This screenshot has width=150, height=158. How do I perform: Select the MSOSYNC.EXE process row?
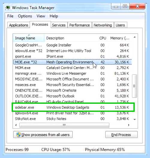(x=72, y=79)
